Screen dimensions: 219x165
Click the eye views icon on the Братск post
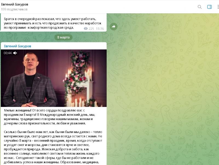pos(86,29)
